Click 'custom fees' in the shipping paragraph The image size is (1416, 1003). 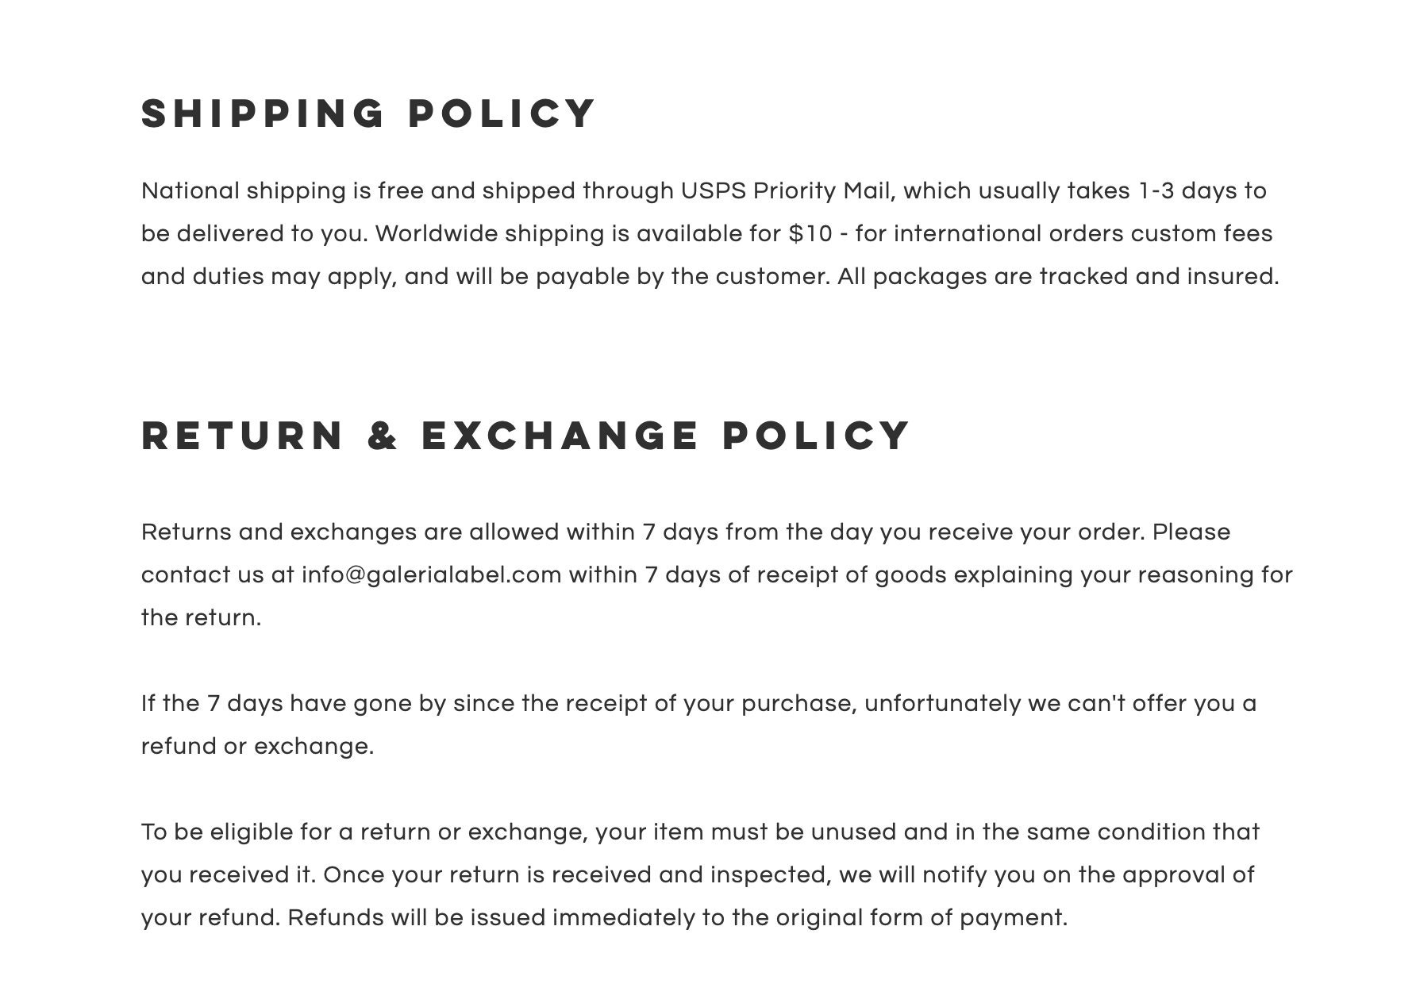tap(1202, 234)
